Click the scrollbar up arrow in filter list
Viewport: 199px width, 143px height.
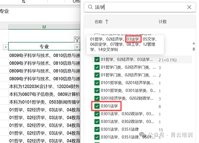coord(193,43)
